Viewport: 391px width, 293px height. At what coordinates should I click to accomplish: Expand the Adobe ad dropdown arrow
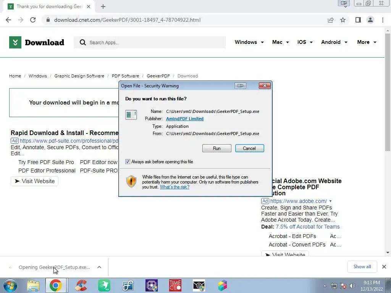click(x=330, y=201)
